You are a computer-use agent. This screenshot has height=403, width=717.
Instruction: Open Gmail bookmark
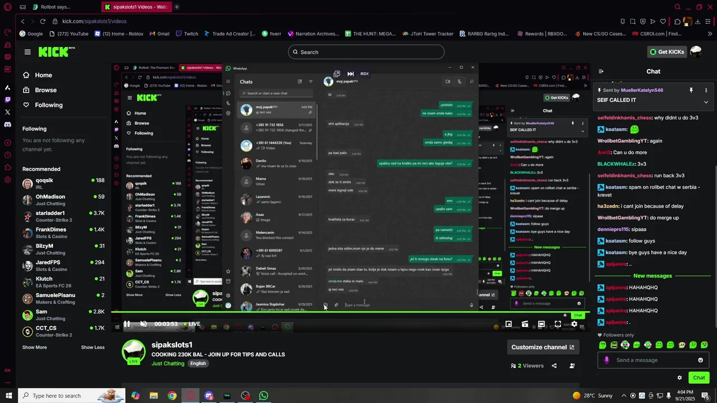tap(159, 34)
